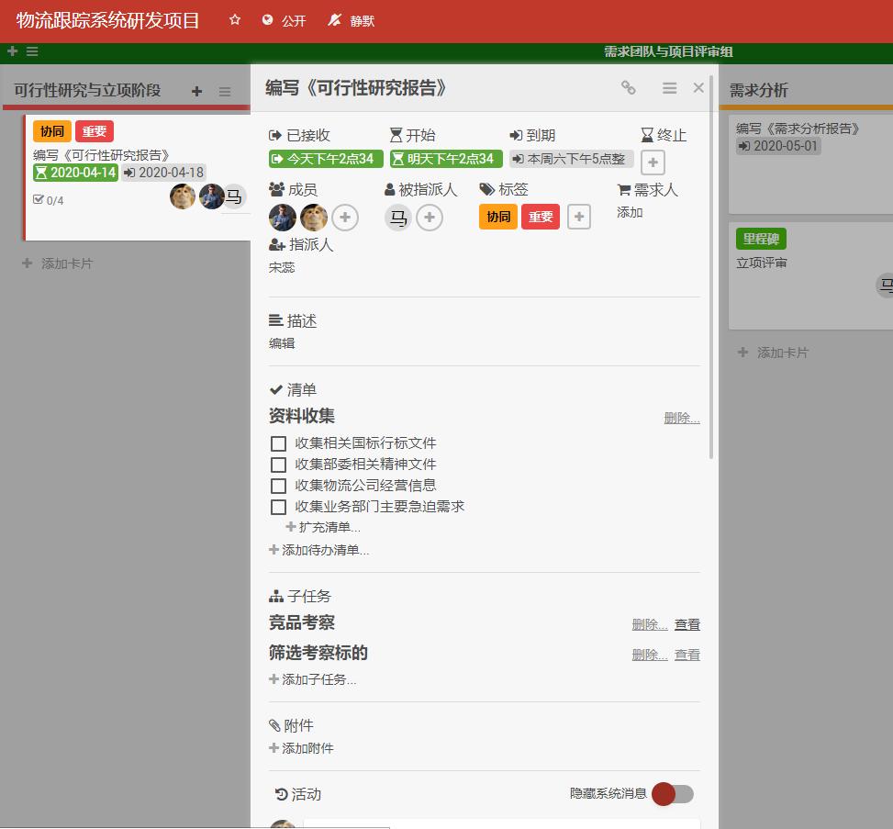Click 扩充清单 to add checklist item
Viewport: 893px width, 829px height.
pos(323,527)
